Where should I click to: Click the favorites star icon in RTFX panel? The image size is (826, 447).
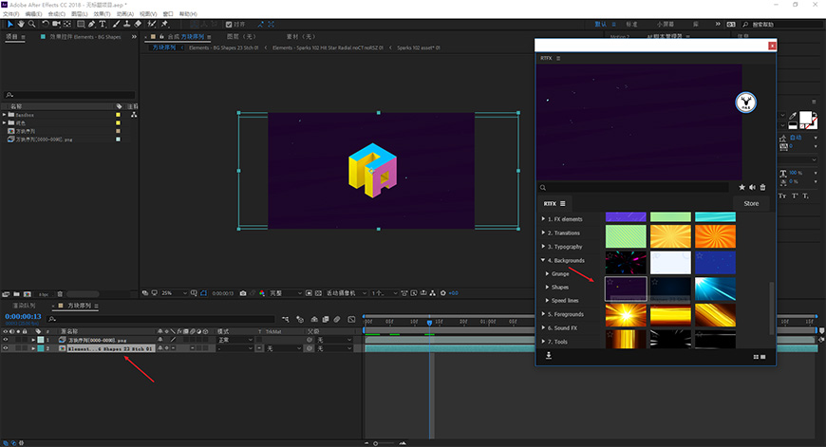742,187
